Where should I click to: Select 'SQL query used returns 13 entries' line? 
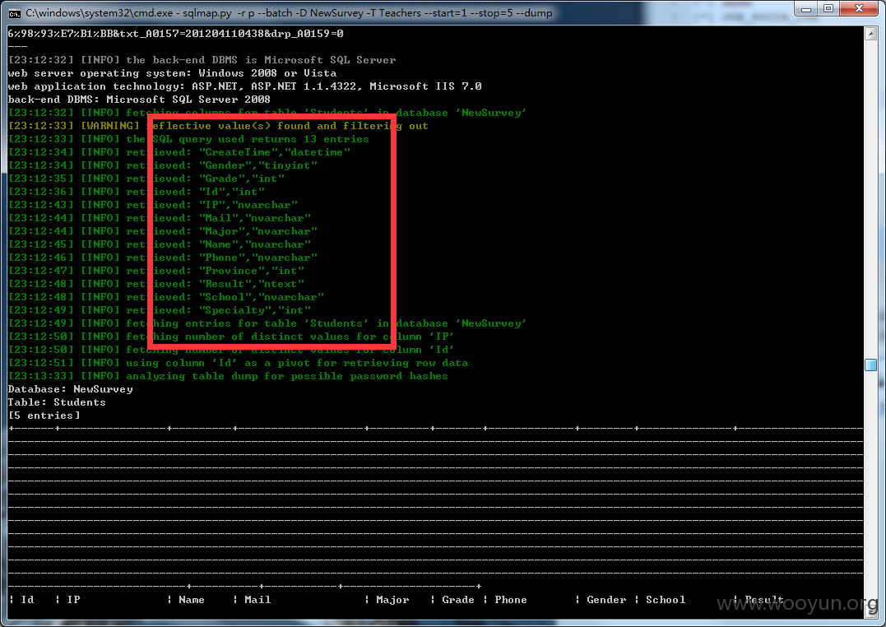click(x=261, y=139)
